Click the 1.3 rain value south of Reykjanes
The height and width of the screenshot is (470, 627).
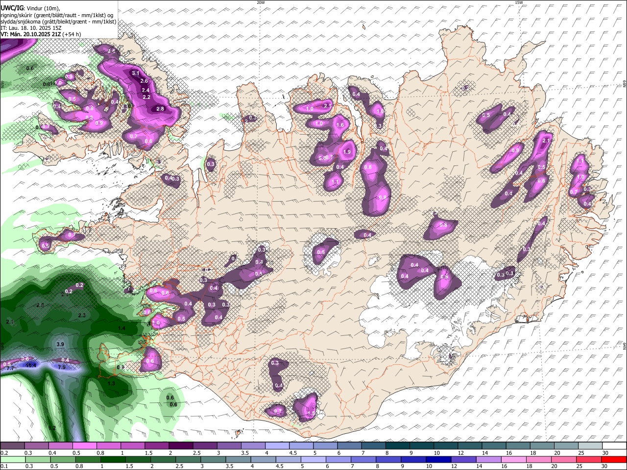tap(111, 383)
